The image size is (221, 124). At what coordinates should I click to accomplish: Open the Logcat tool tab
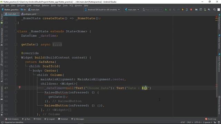click(49, 119)
